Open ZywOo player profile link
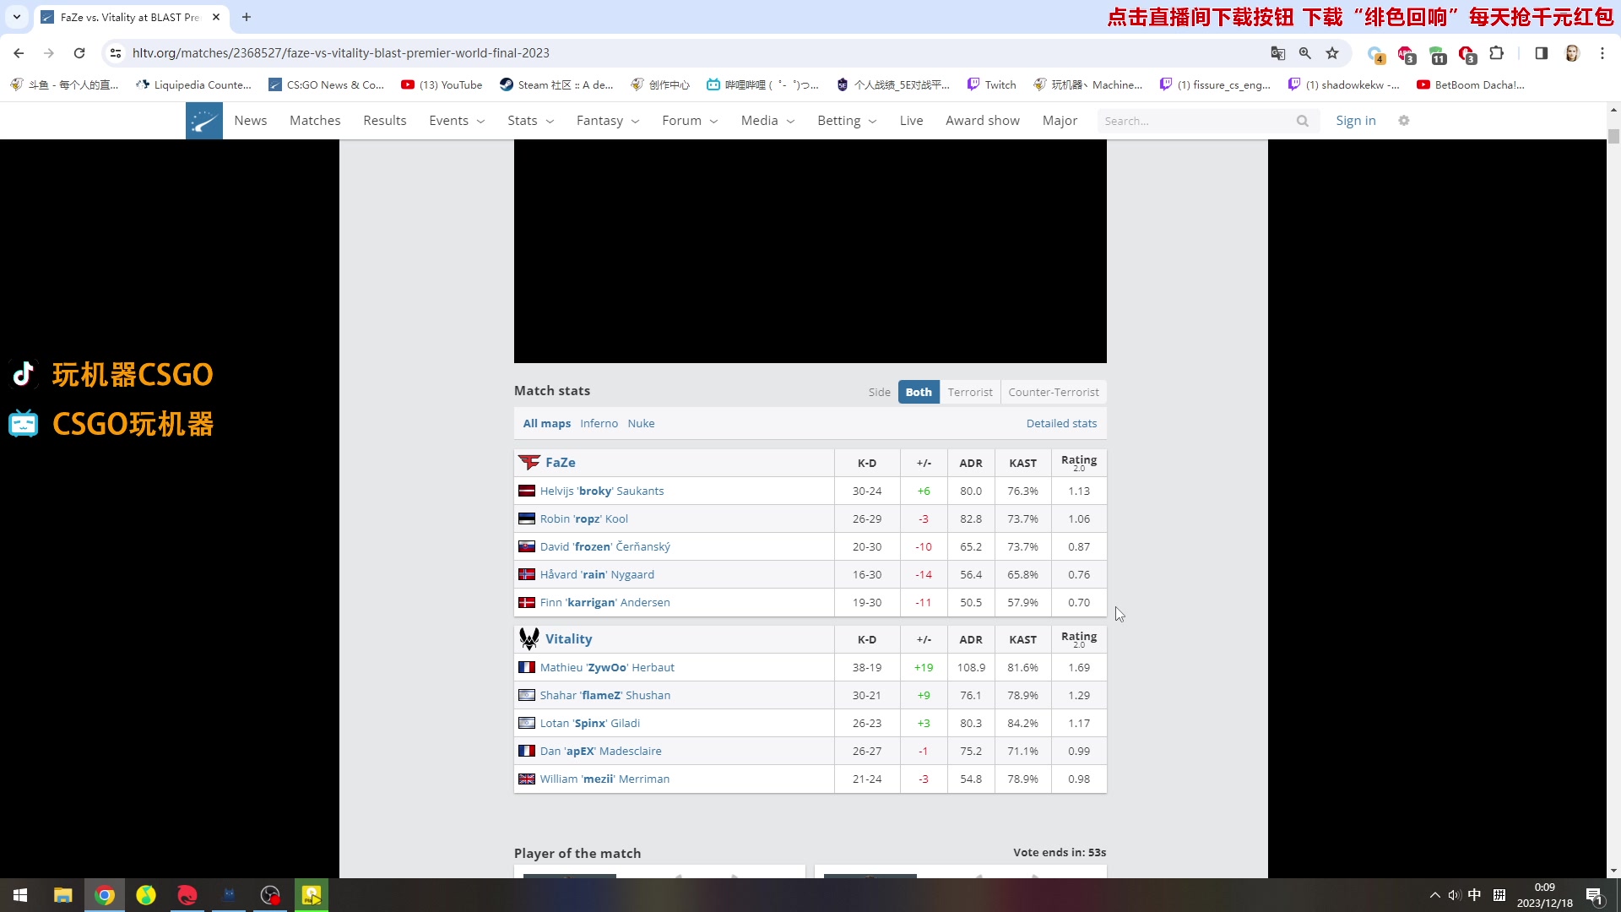The image size is (1621, 912). coord(607,667)
